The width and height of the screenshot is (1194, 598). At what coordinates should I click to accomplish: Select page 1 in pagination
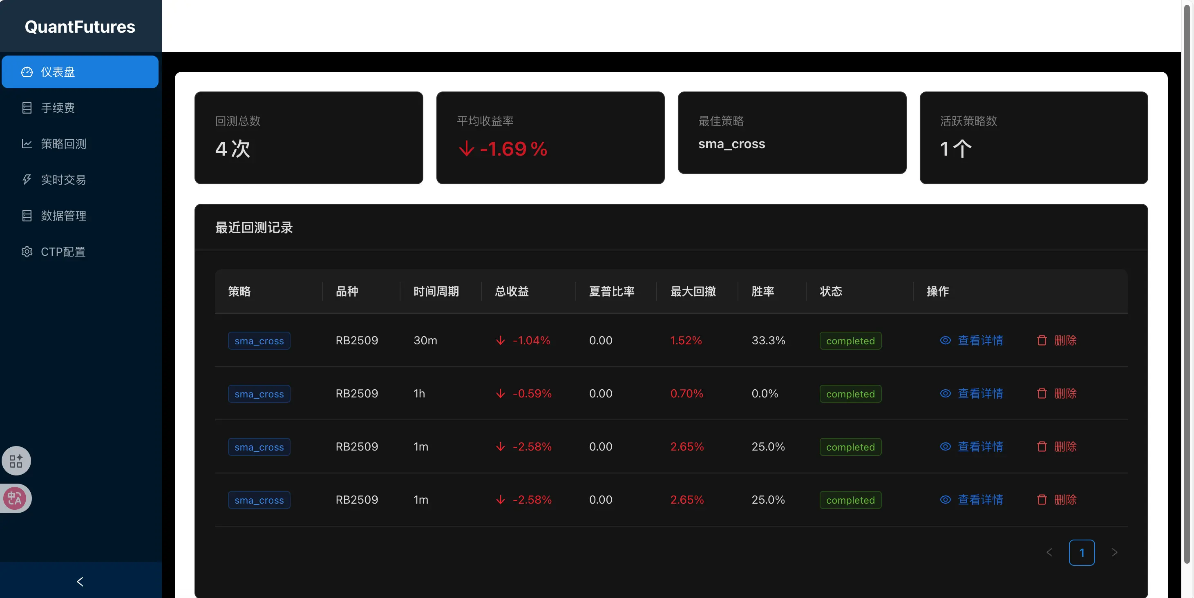[x=1081, y=553]
